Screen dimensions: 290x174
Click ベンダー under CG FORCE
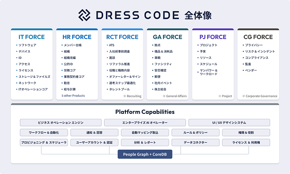251,71
